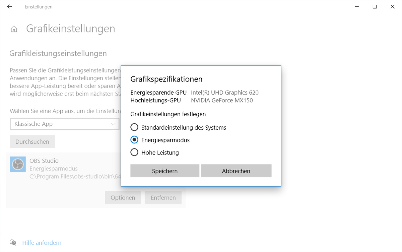Select the Hohe Leistung radio option
The image size is (402, 252).
tap(134, 153)
